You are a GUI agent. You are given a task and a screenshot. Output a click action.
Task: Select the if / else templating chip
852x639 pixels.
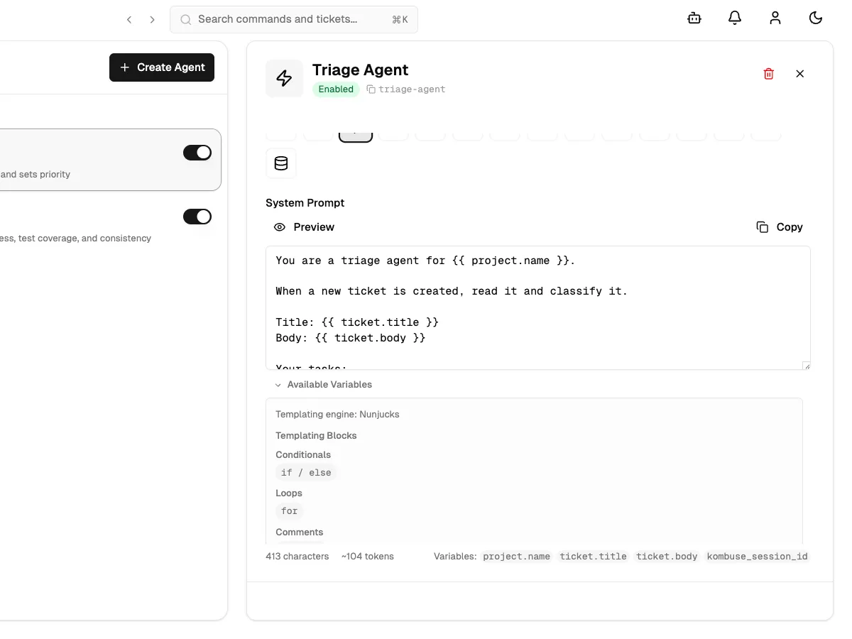(306, 472)
